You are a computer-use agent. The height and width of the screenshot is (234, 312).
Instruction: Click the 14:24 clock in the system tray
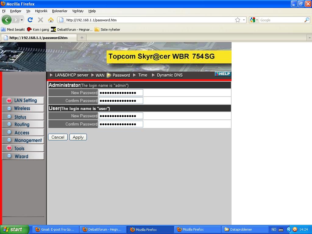tap(303, 229)
